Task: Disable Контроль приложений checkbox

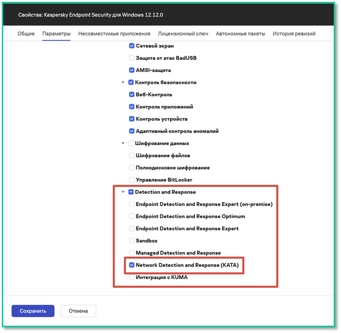Action: (x=131, y=107)
